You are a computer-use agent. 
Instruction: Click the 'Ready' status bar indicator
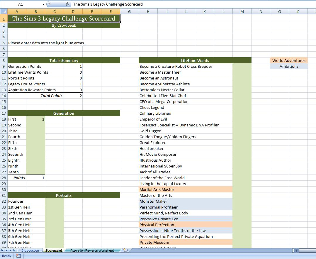pyautogui.click(x=7, y=256)
